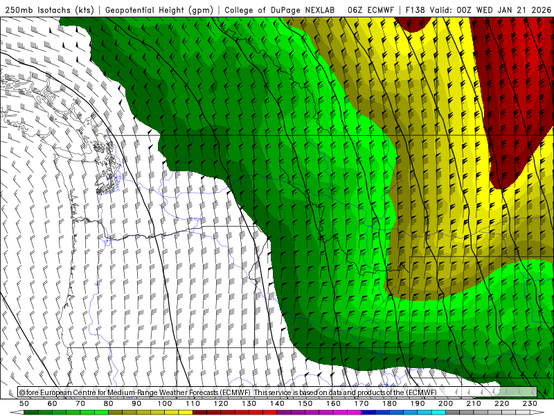The image size is (554, 416).
Task: Click the '230' legend value
Action: tap(530, 404)
